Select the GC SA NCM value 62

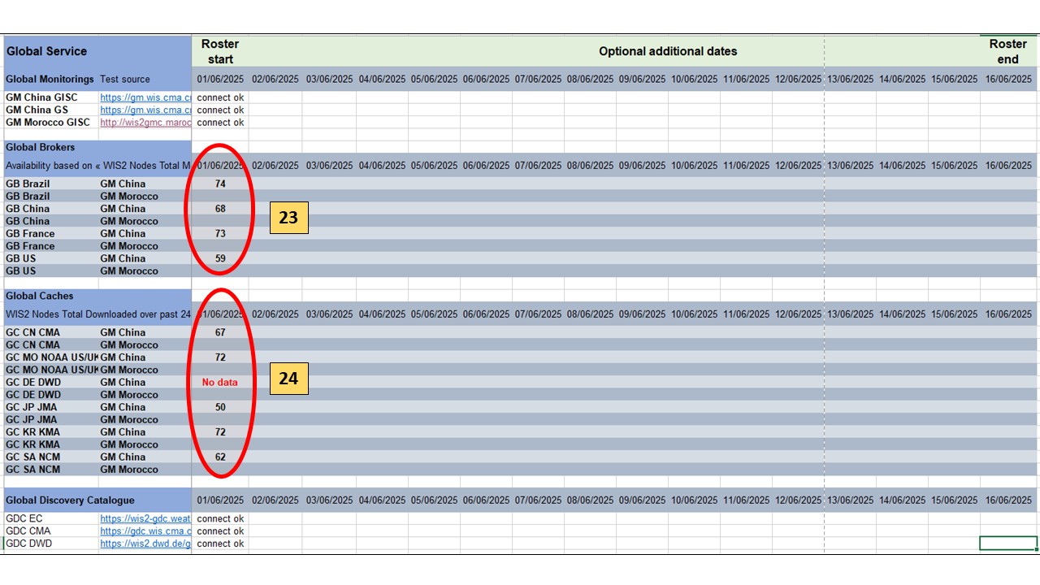[220, 457]
